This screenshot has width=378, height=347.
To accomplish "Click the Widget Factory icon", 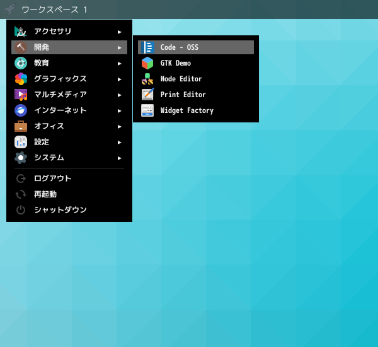I will pyautogui.click(x=147, y=110).
